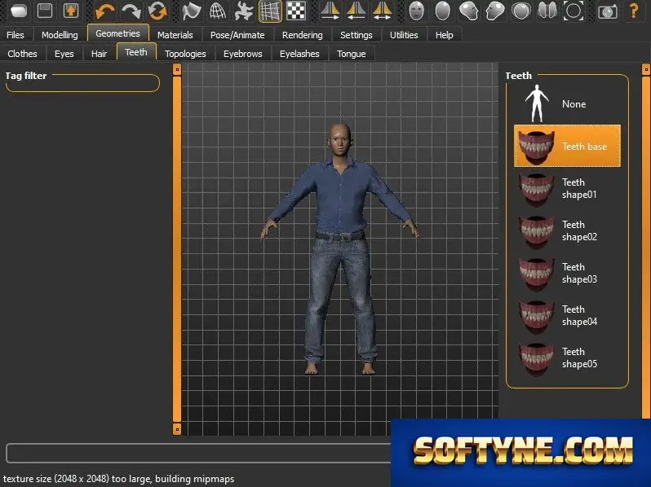The width and height of the screenshot is (651, 487).
Task: Click the Tag filter input field
Action: [82, 84]
